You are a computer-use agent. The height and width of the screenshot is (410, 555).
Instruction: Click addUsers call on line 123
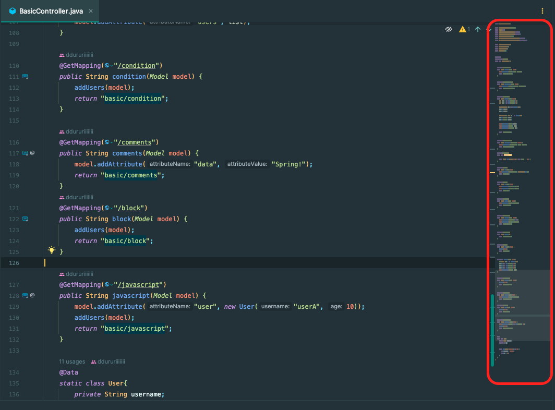click(89, 230)
